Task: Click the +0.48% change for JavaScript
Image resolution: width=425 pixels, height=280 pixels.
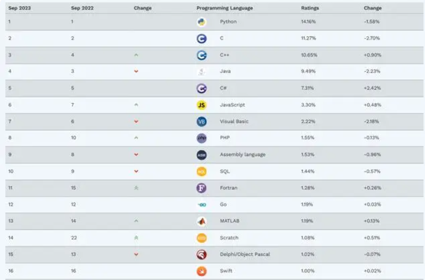Action: point(373,105)
